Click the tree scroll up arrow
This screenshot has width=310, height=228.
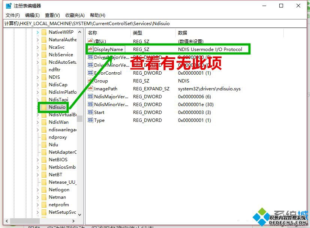[80, 32]
